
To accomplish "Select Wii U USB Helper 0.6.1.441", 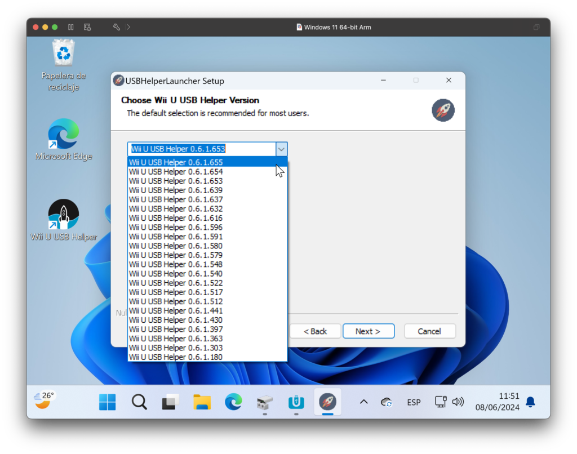I will point(207,310).
